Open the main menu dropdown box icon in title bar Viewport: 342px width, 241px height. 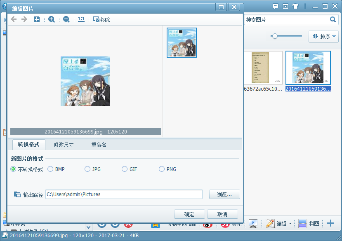tap(285, 6)
